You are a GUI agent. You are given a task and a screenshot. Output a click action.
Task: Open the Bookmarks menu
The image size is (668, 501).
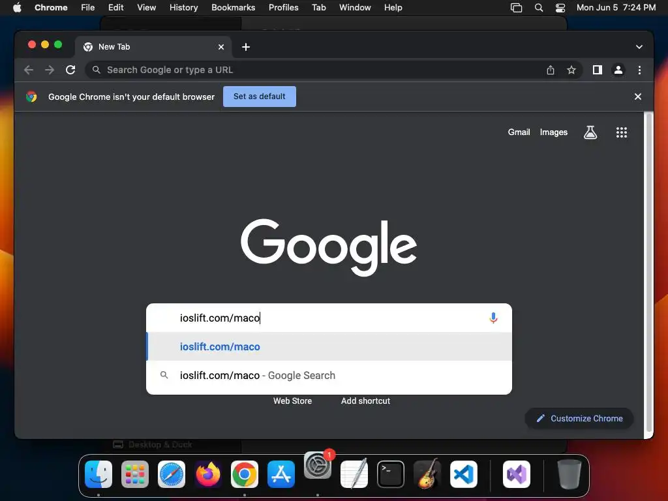pyautogui.click(x=233, y=8)
